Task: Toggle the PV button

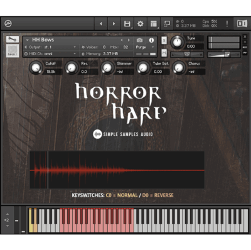Action: (x=245, y=53)
